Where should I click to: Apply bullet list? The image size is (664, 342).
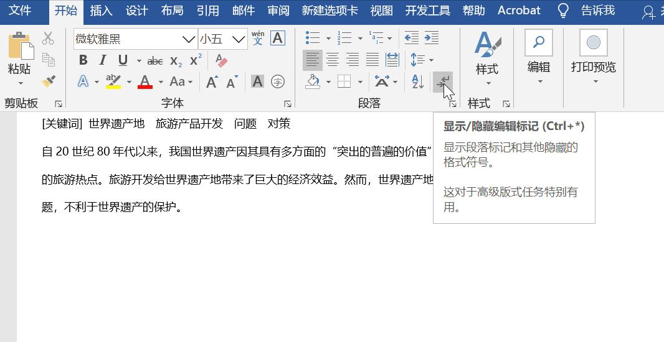[x=313, y=38]
